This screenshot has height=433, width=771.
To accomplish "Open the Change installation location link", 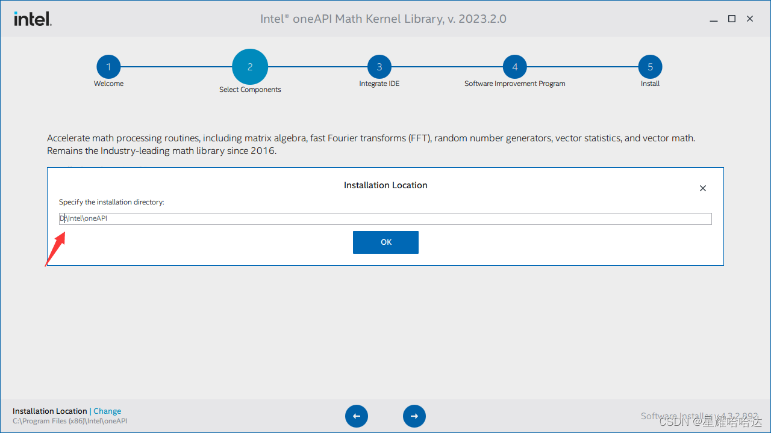I will click(107, 411).
